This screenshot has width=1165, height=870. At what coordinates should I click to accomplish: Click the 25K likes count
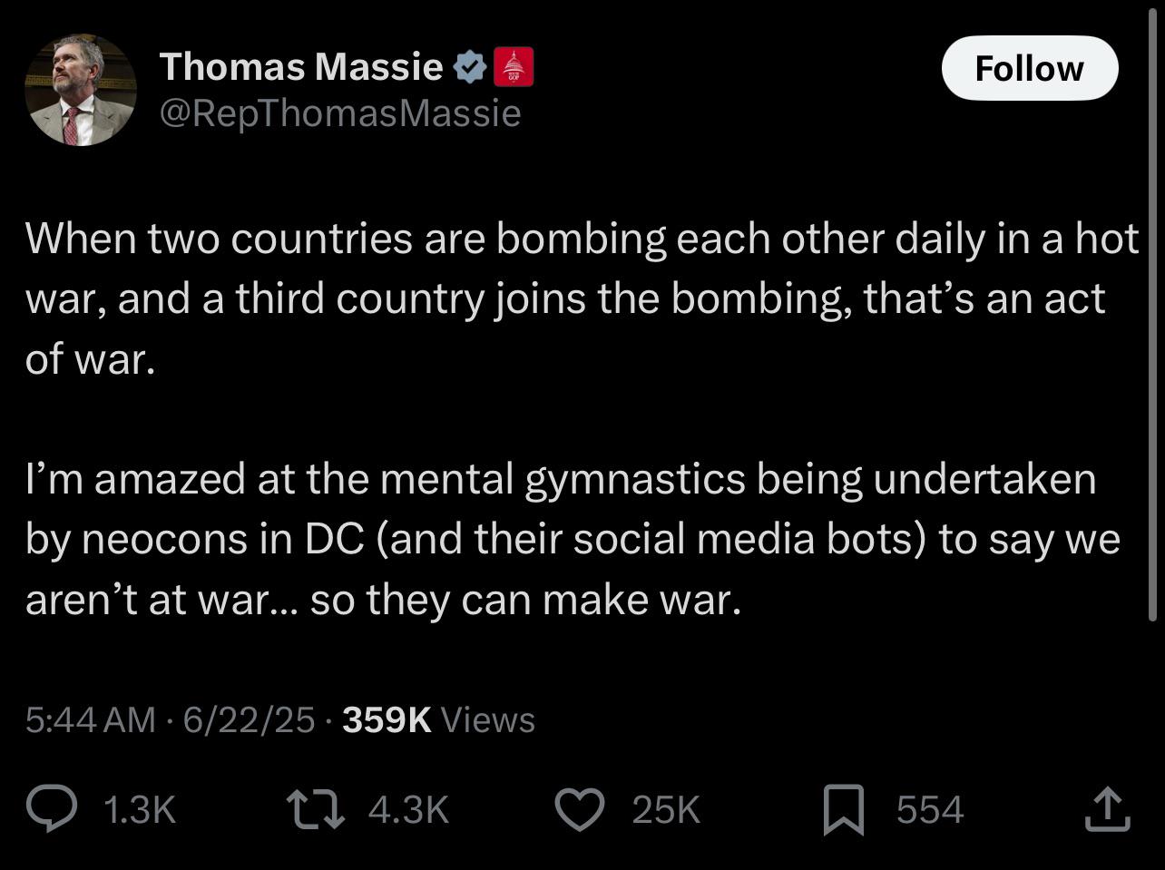(666, 809)
